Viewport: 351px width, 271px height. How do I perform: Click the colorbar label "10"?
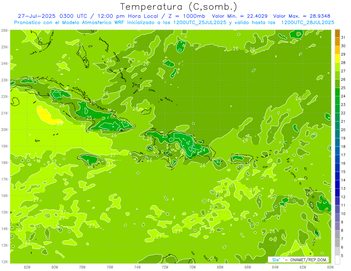coord(343,214)
